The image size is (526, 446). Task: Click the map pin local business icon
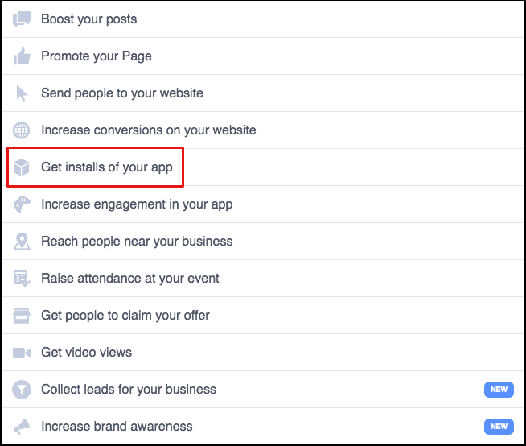click(x=22, y=242)
